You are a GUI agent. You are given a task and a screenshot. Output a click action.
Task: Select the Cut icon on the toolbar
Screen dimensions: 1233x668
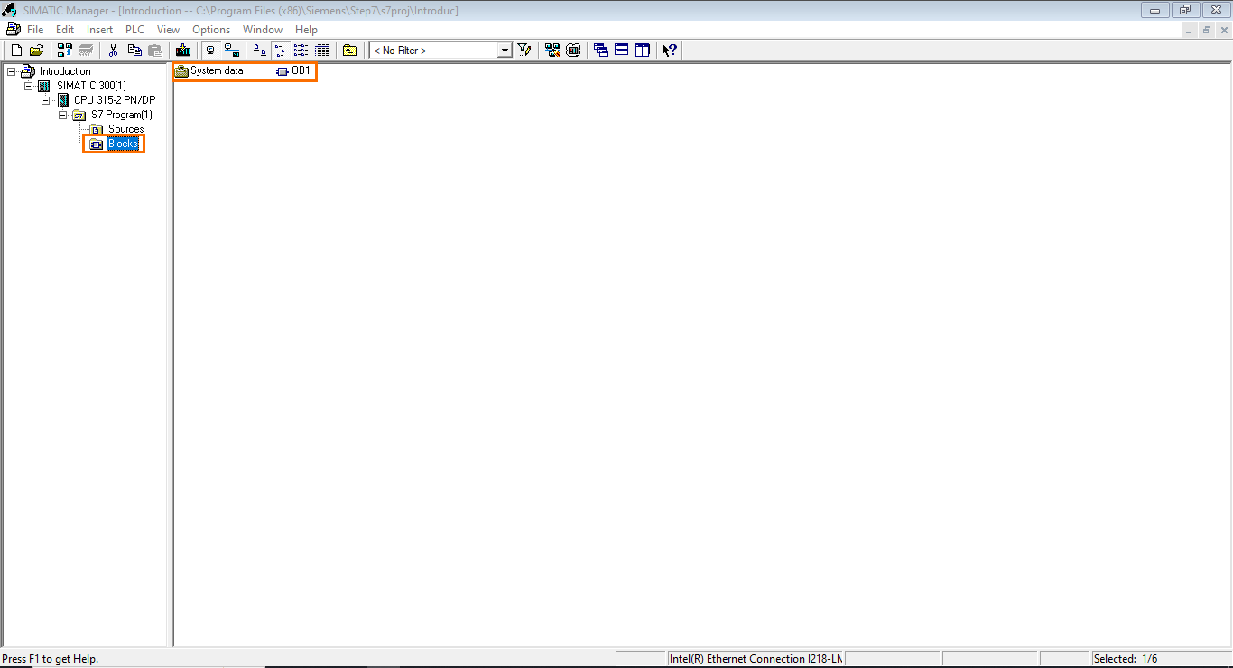coord(113,50)
